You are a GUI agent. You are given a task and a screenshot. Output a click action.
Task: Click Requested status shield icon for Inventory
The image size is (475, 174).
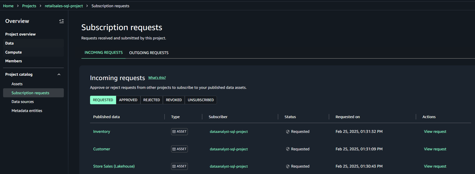(x=288, y=132)
